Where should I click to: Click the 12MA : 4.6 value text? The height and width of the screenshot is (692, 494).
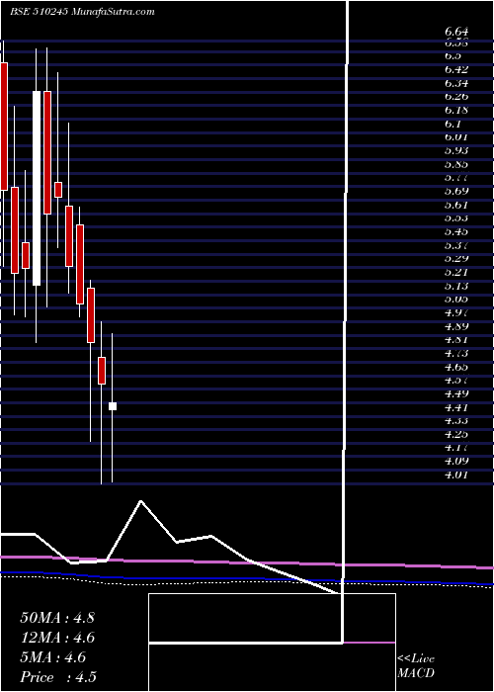pyautogui.click(x=57, y=638)
